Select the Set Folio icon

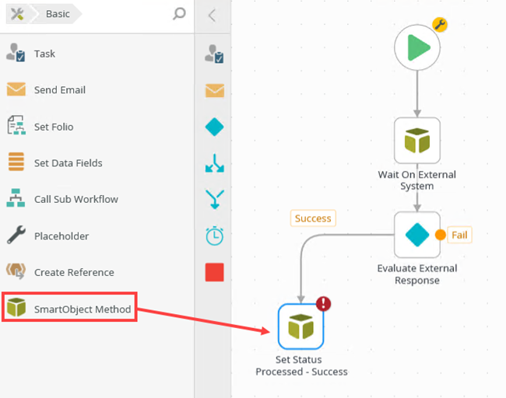16,125
